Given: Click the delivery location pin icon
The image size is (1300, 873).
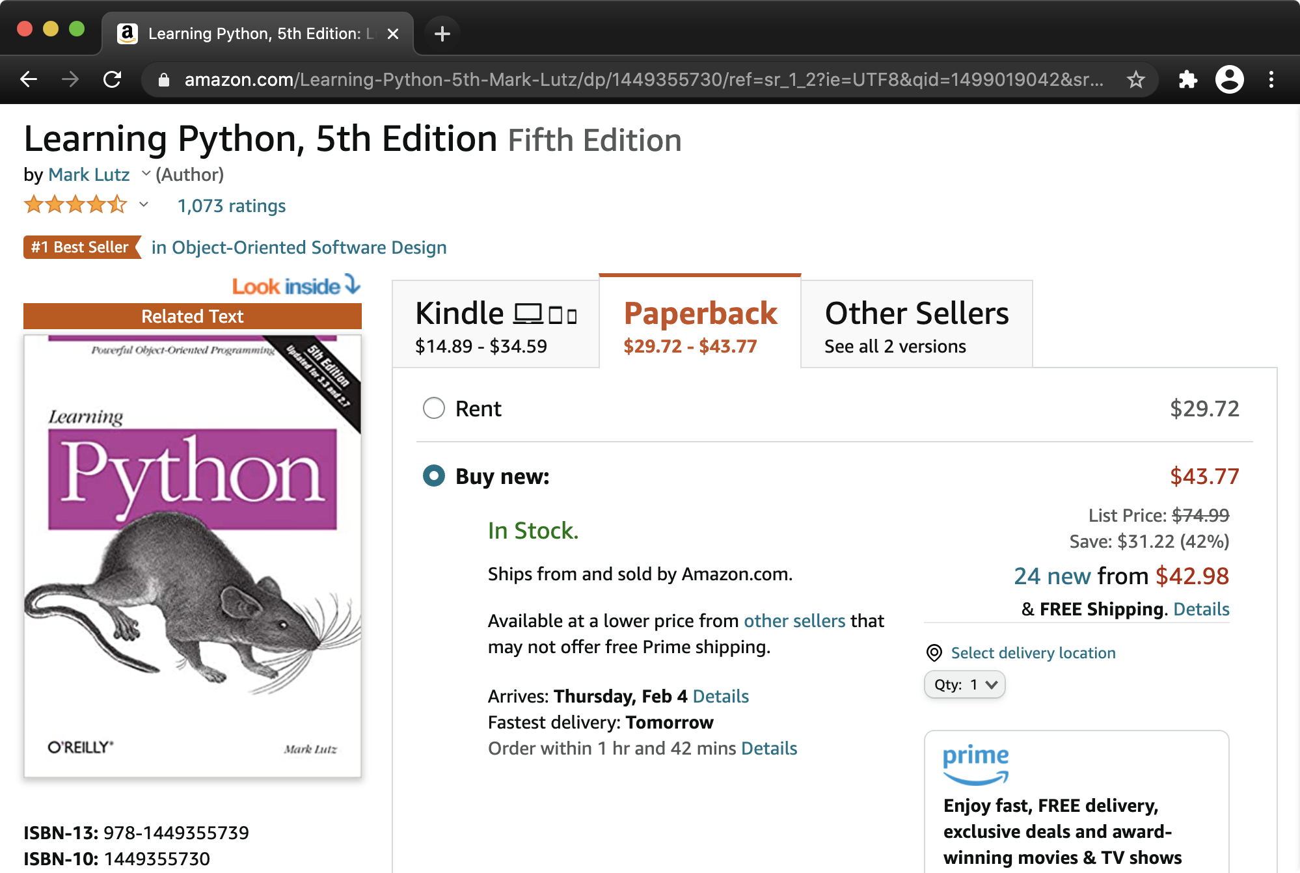Looking at the screenshot, I should coord(934,652).
